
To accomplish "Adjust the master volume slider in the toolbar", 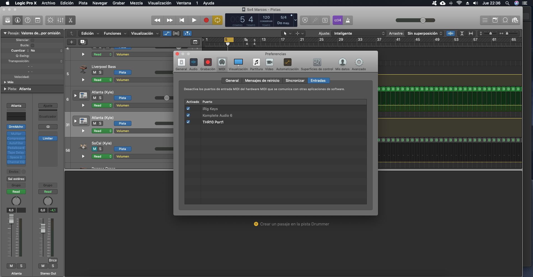I will point(423,20).
